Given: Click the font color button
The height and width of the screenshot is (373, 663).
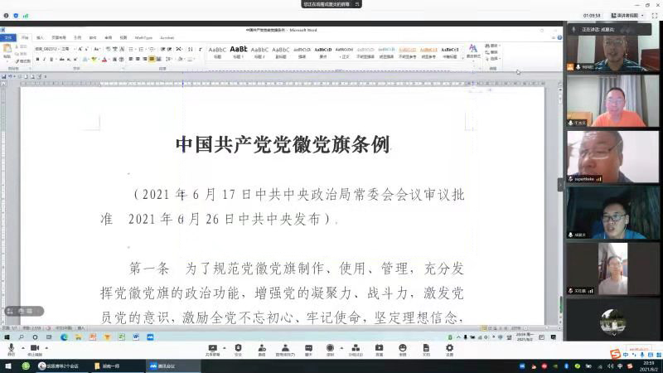Looking at the screenshot, I should coord(107,59).
